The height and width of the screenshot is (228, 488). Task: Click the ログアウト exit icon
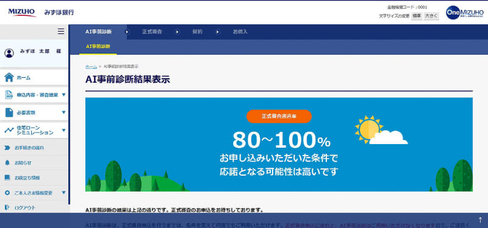point(7,207)
